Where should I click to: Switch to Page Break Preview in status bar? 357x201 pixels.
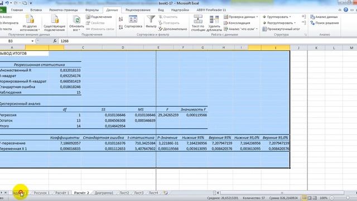coord(315,198)
